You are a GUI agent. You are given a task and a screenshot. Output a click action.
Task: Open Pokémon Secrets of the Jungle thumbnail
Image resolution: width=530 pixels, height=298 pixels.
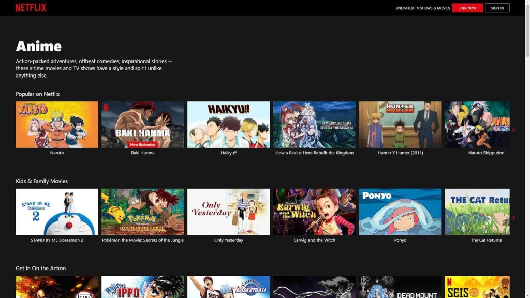[143, 212]
